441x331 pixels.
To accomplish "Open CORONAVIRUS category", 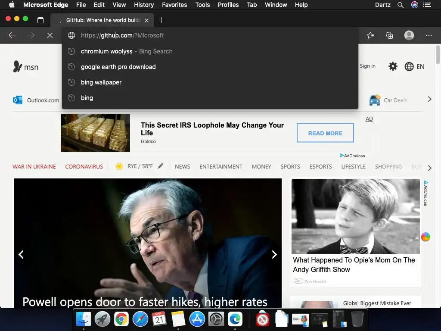I will 84,167.
